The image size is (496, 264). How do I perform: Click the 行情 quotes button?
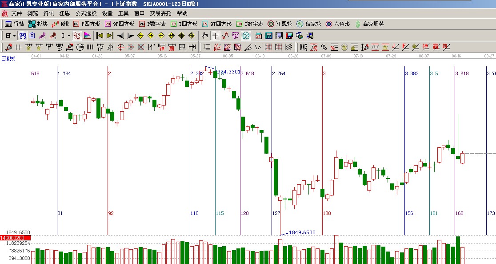click(14, 24)
